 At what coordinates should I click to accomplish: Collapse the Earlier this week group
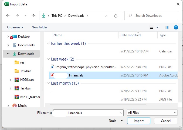pos(48,44)
